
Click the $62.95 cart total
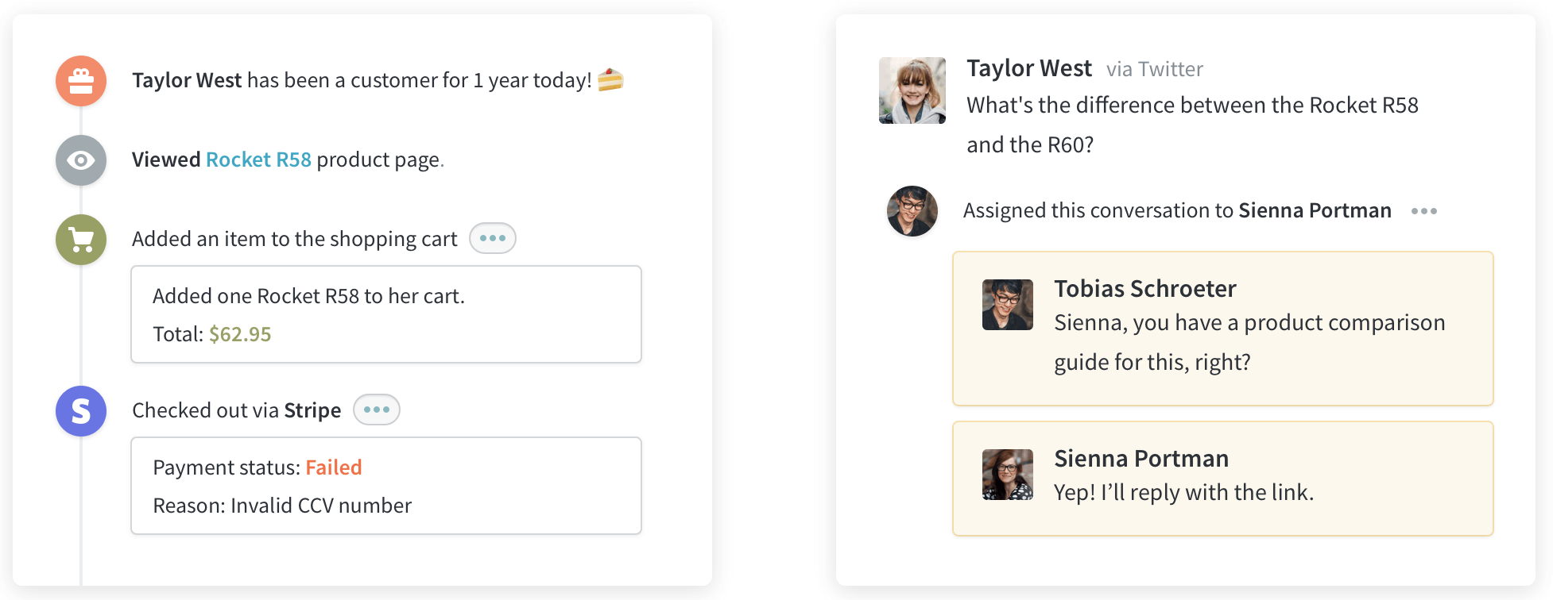point(240,334)
